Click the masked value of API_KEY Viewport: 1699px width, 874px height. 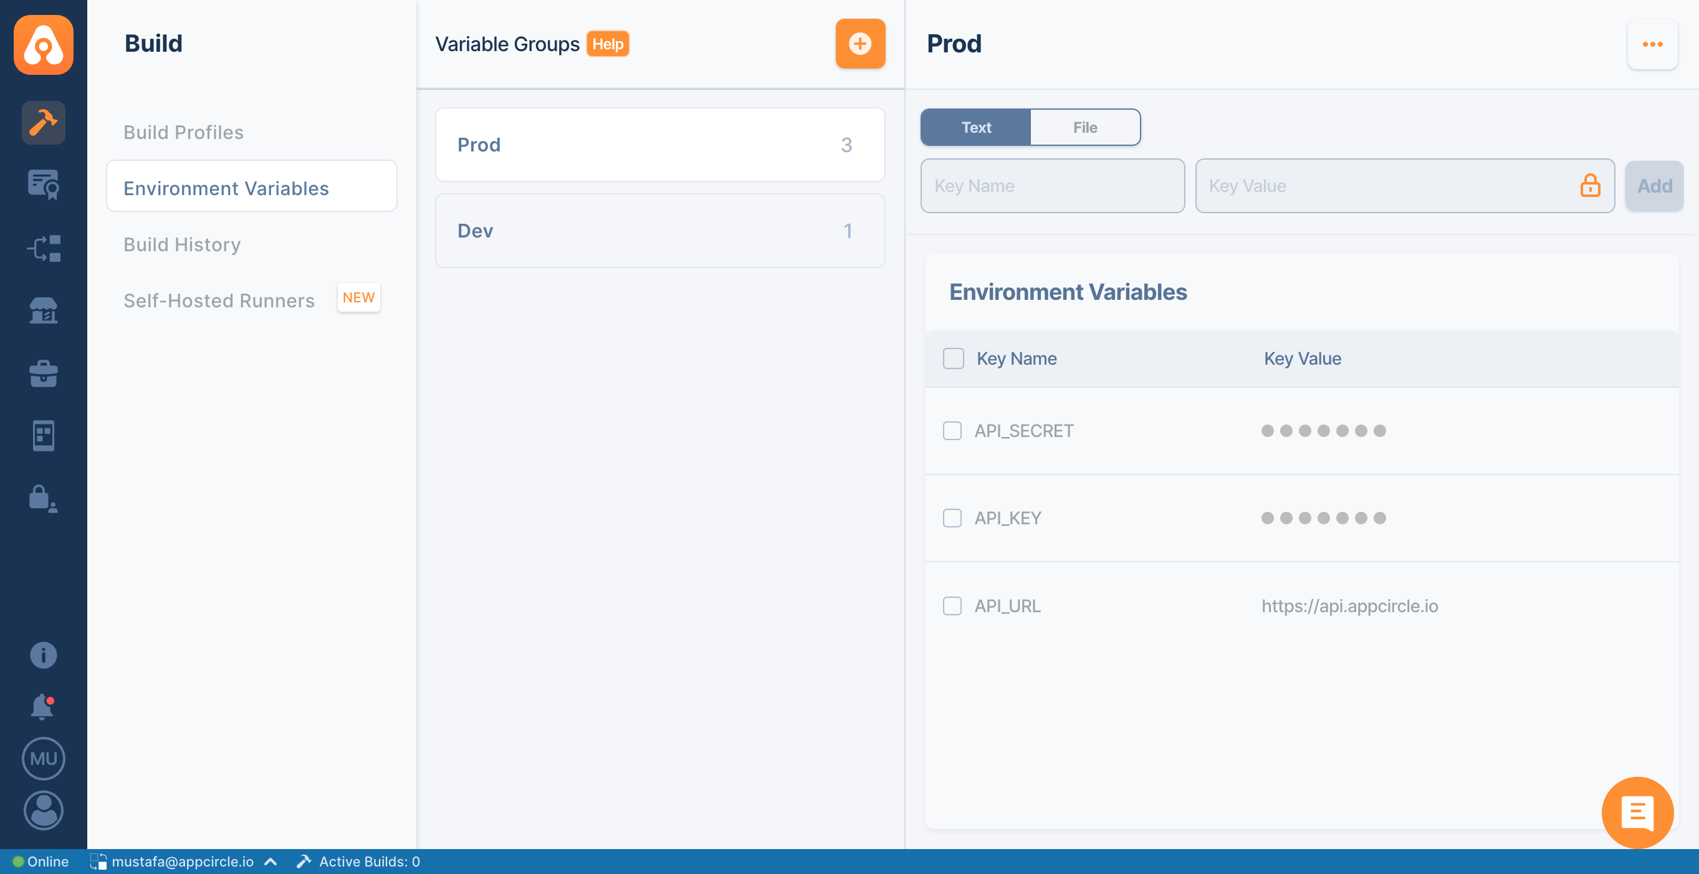point(1323,518)
